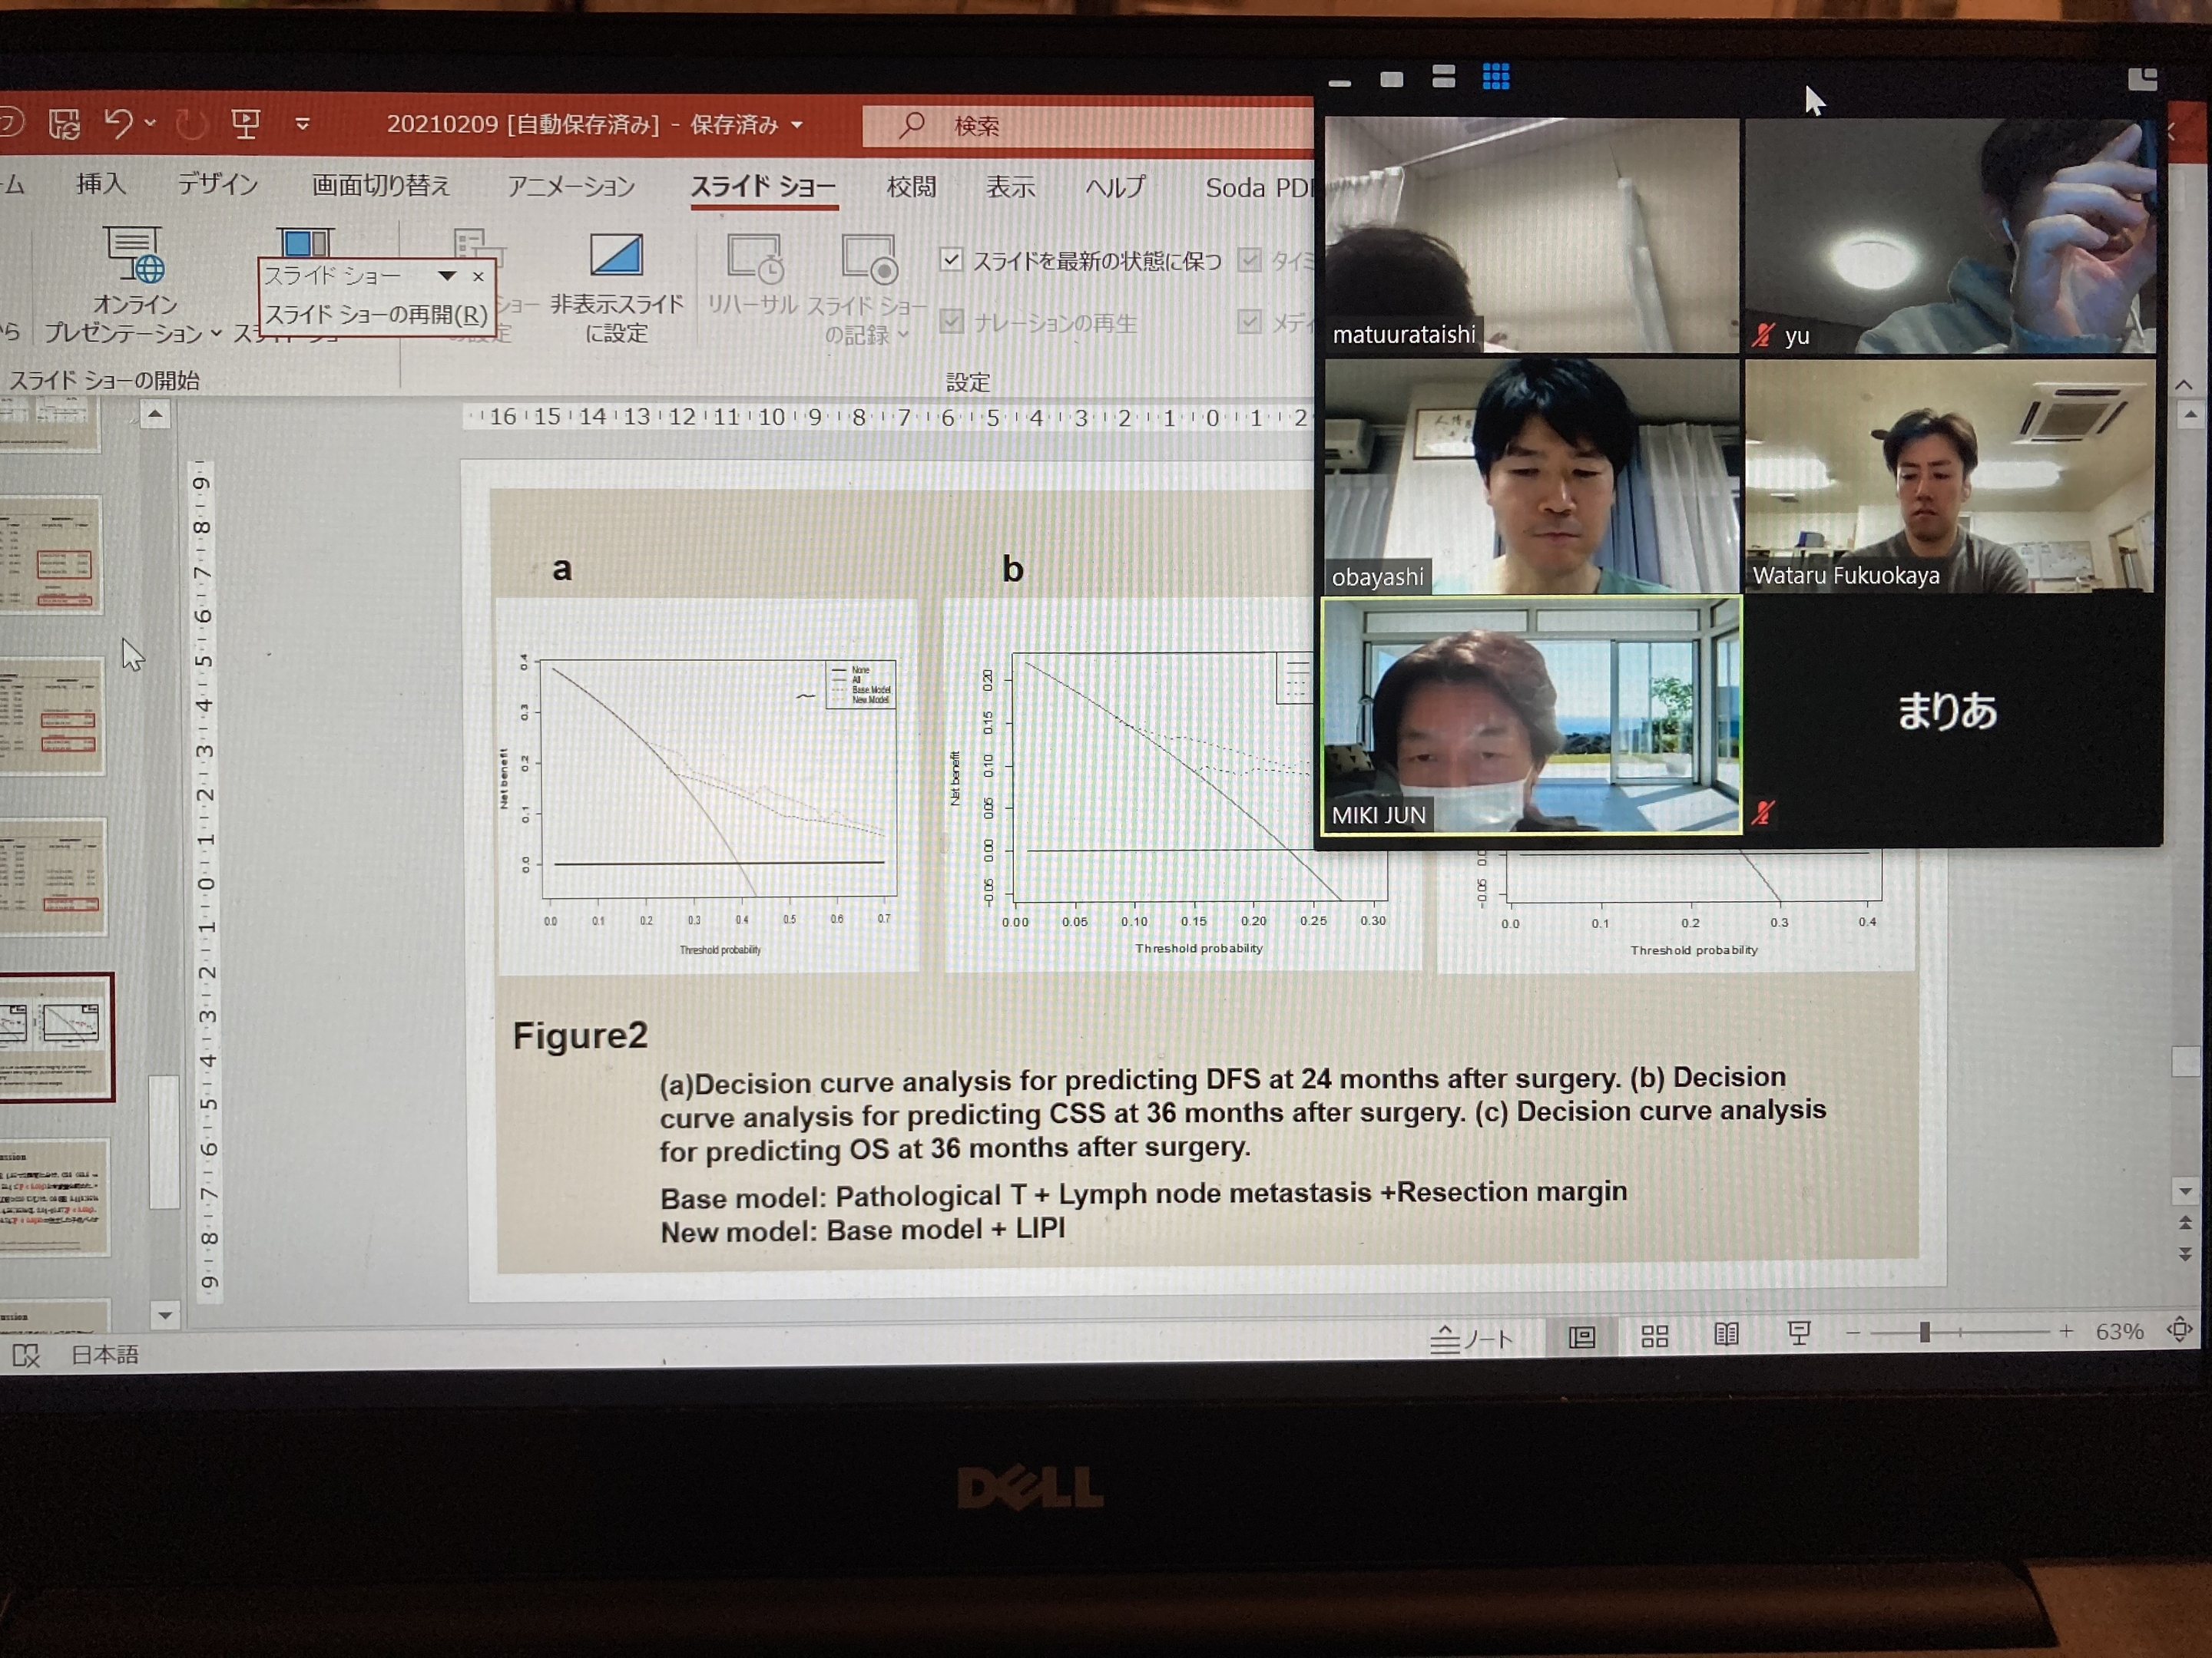The image size is (2212, 1658).
Task: Click オンライン プレゼンテーション icon
Action: click(x=135, y=255)
